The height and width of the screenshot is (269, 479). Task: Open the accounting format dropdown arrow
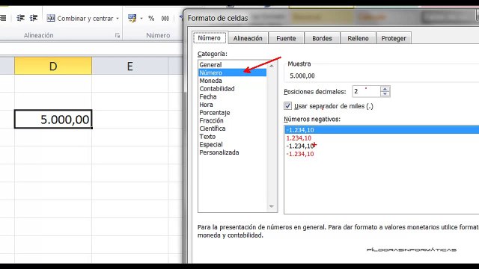coord(141,19)
